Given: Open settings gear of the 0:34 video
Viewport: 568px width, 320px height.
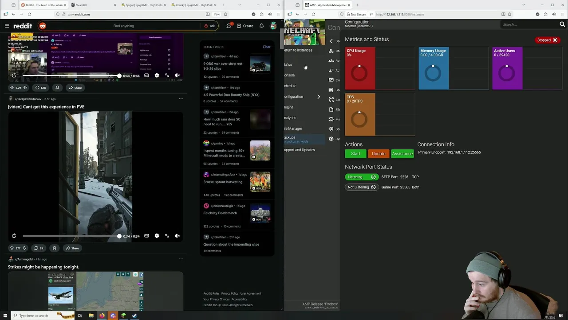Looking at the screenshot, I should [157, 236].
